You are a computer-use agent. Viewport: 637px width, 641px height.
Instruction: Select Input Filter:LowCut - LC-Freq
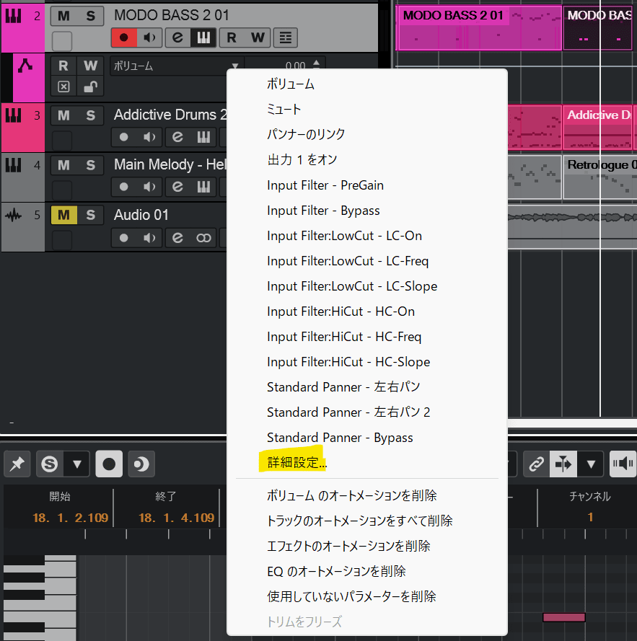point(367,261)
